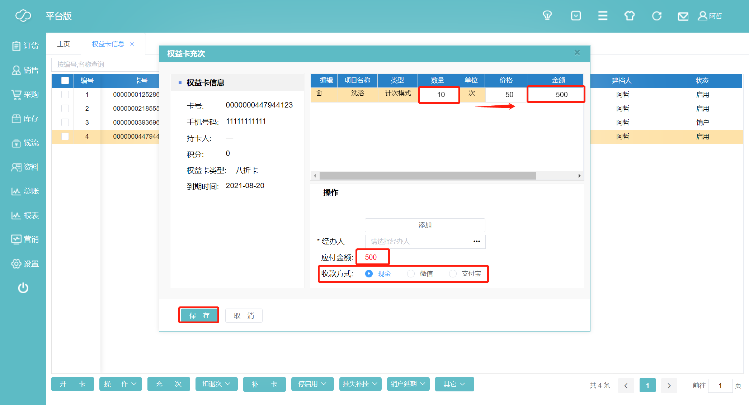Click the 添加 add button

[x=425, y=225]
